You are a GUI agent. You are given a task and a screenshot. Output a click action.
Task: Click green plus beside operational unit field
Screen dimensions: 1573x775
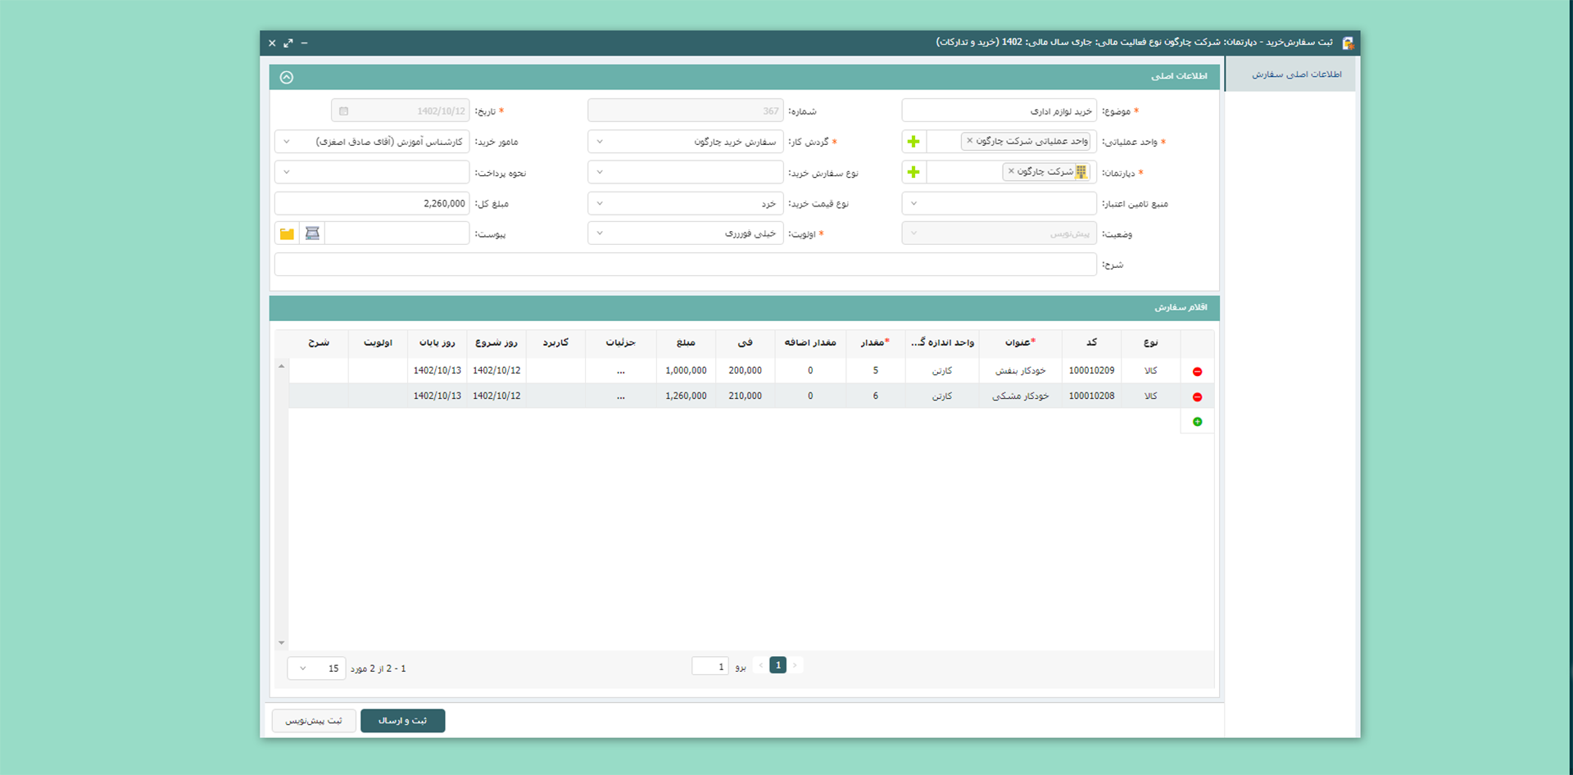(x=913, y=142)
